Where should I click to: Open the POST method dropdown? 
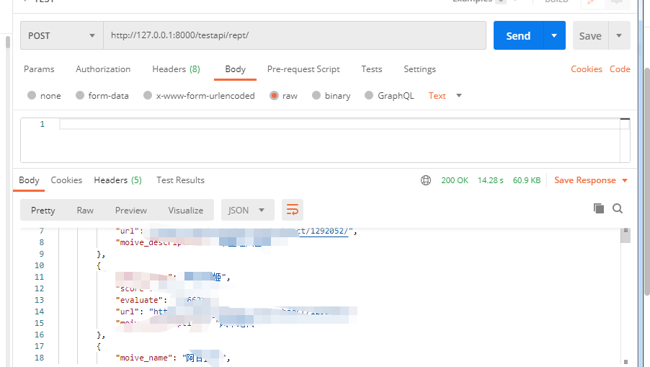coord(62,35)
